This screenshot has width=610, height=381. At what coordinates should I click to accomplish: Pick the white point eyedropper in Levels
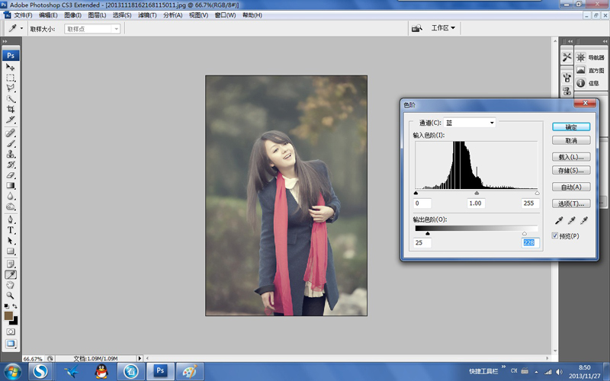[583, 220]
